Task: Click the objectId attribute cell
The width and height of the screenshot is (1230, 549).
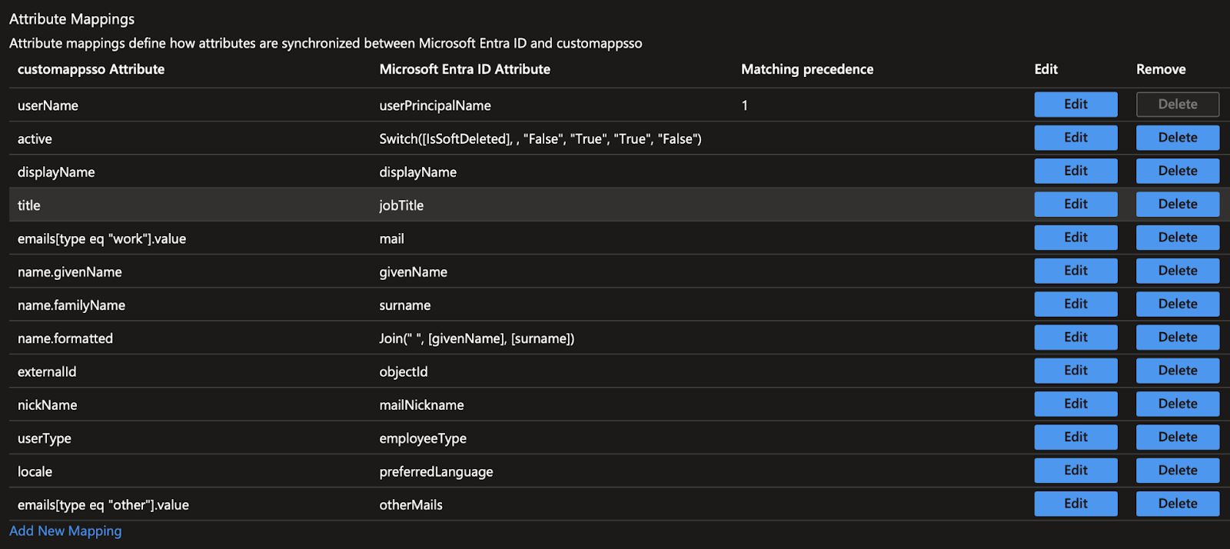Action: [404, 371]
